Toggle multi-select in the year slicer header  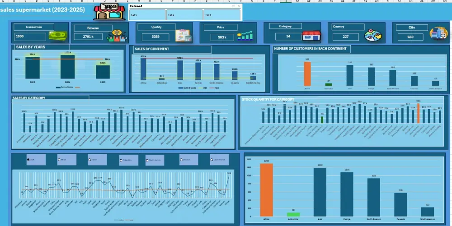pos(233,6)
